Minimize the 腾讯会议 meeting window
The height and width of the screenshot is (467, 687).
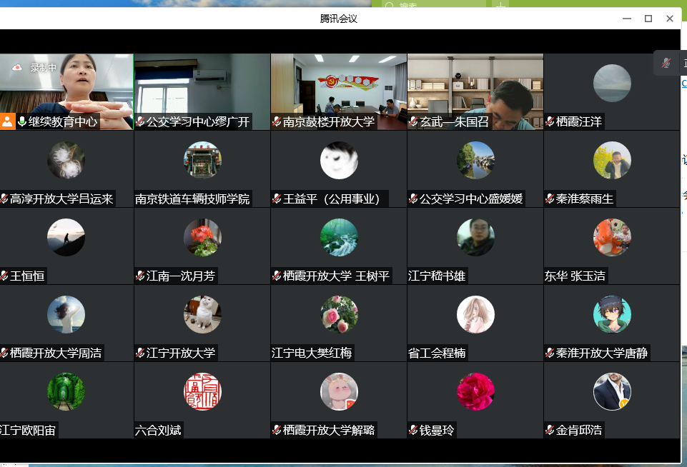click(x=626, y=19)
